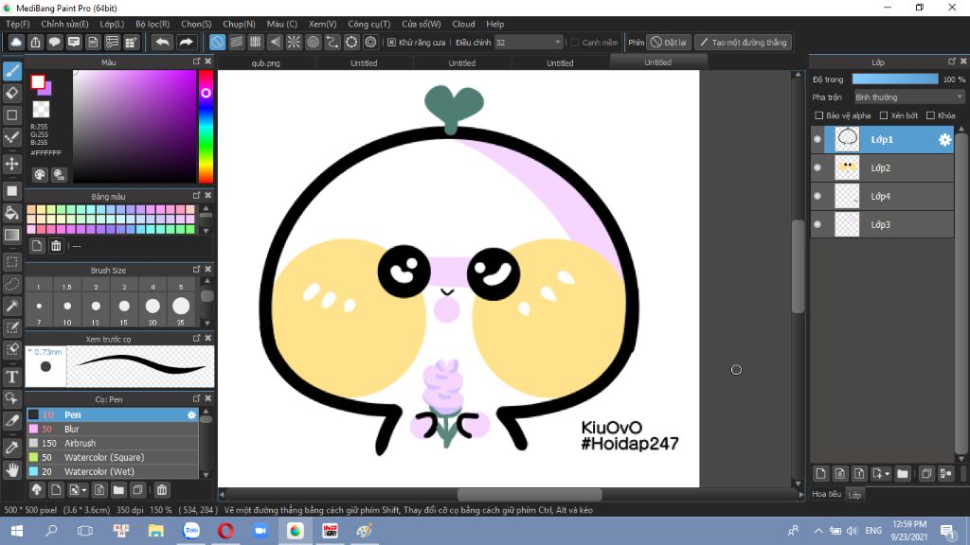Switch to the qub.png tab
Screen dimensions: 970x545
[x=266, y=63]
